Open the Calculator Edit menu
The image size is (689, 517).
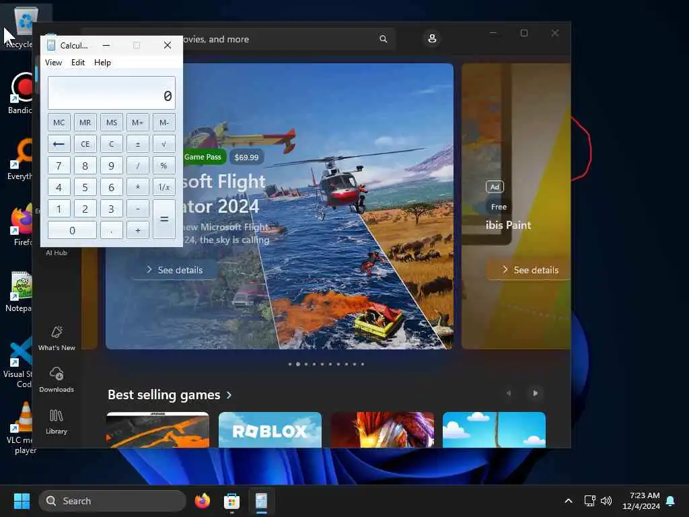[78, 63]
